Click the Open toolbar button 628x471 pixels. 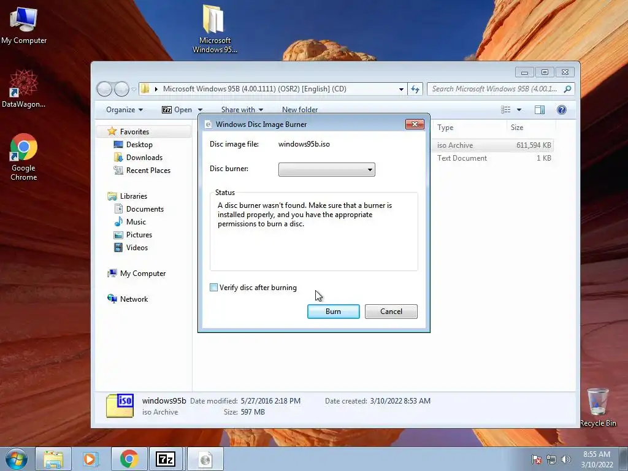(x=177, y=110)
